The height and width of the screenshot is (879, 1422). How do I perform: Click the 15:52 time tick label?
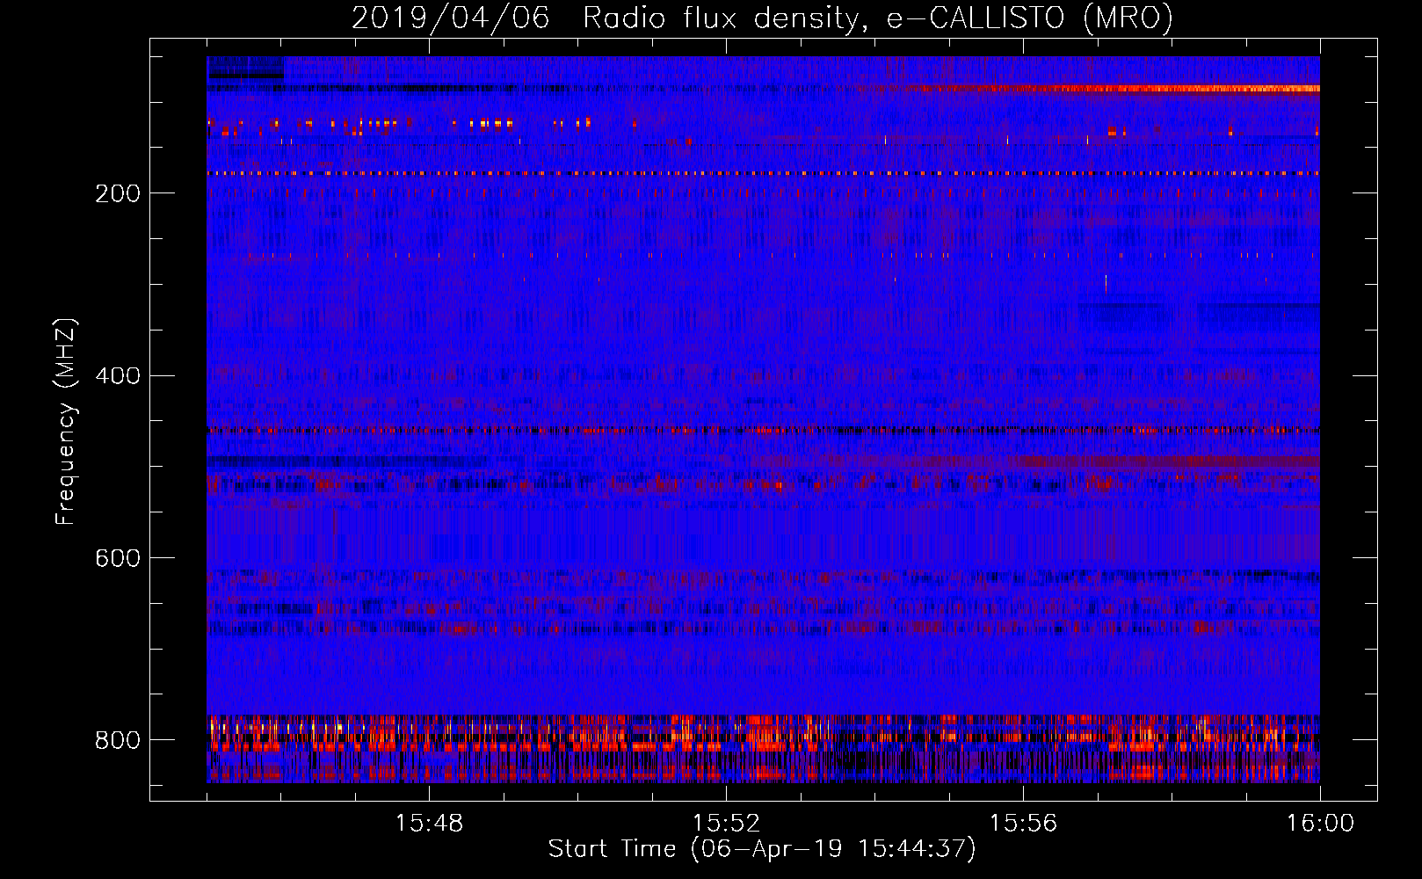(x=726, y=824)
